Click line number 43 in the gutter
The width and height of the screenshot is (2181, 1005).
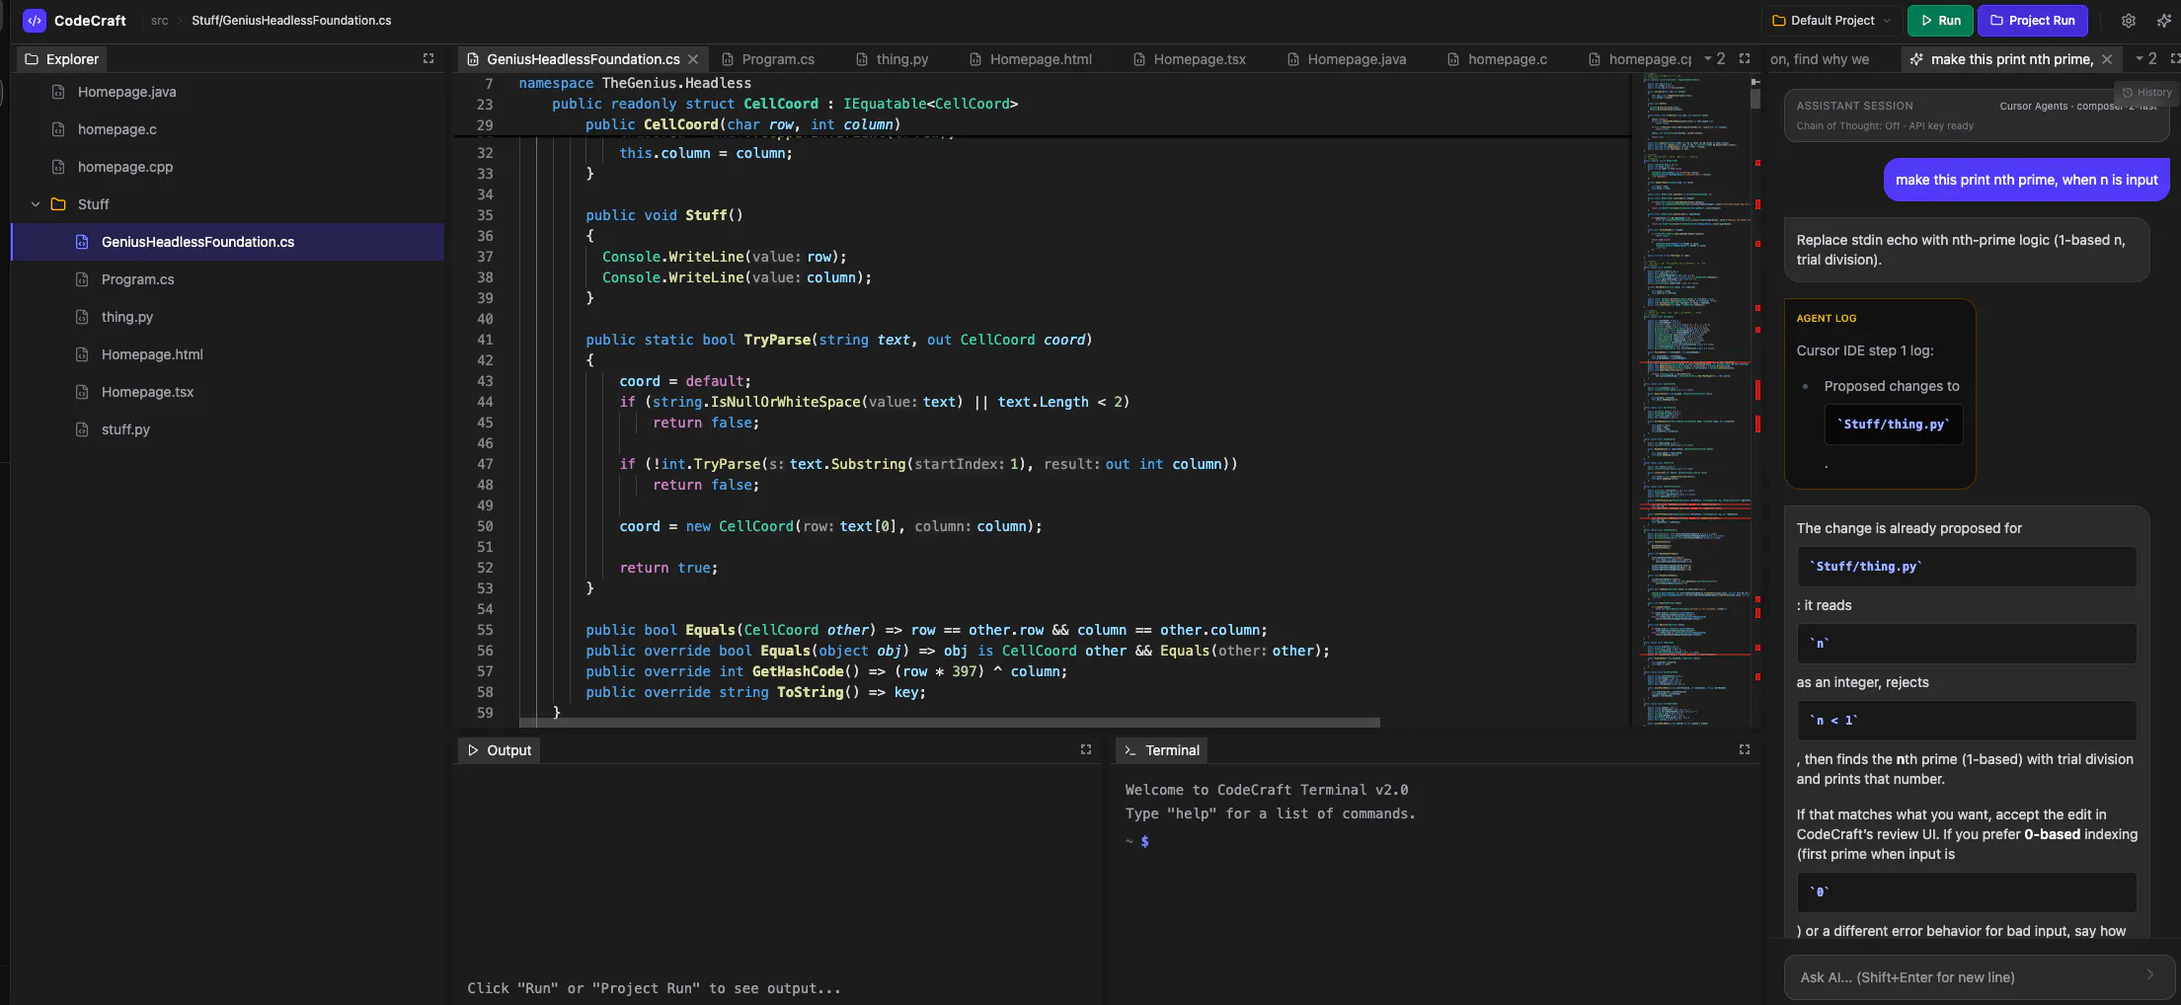click(x=485, y=381)
